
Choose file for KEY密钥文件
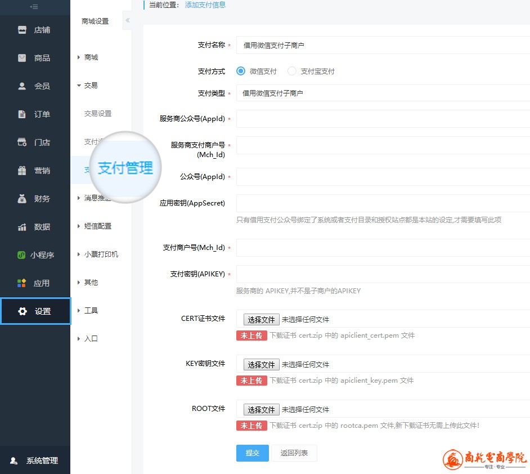click(x=261, y=364)
